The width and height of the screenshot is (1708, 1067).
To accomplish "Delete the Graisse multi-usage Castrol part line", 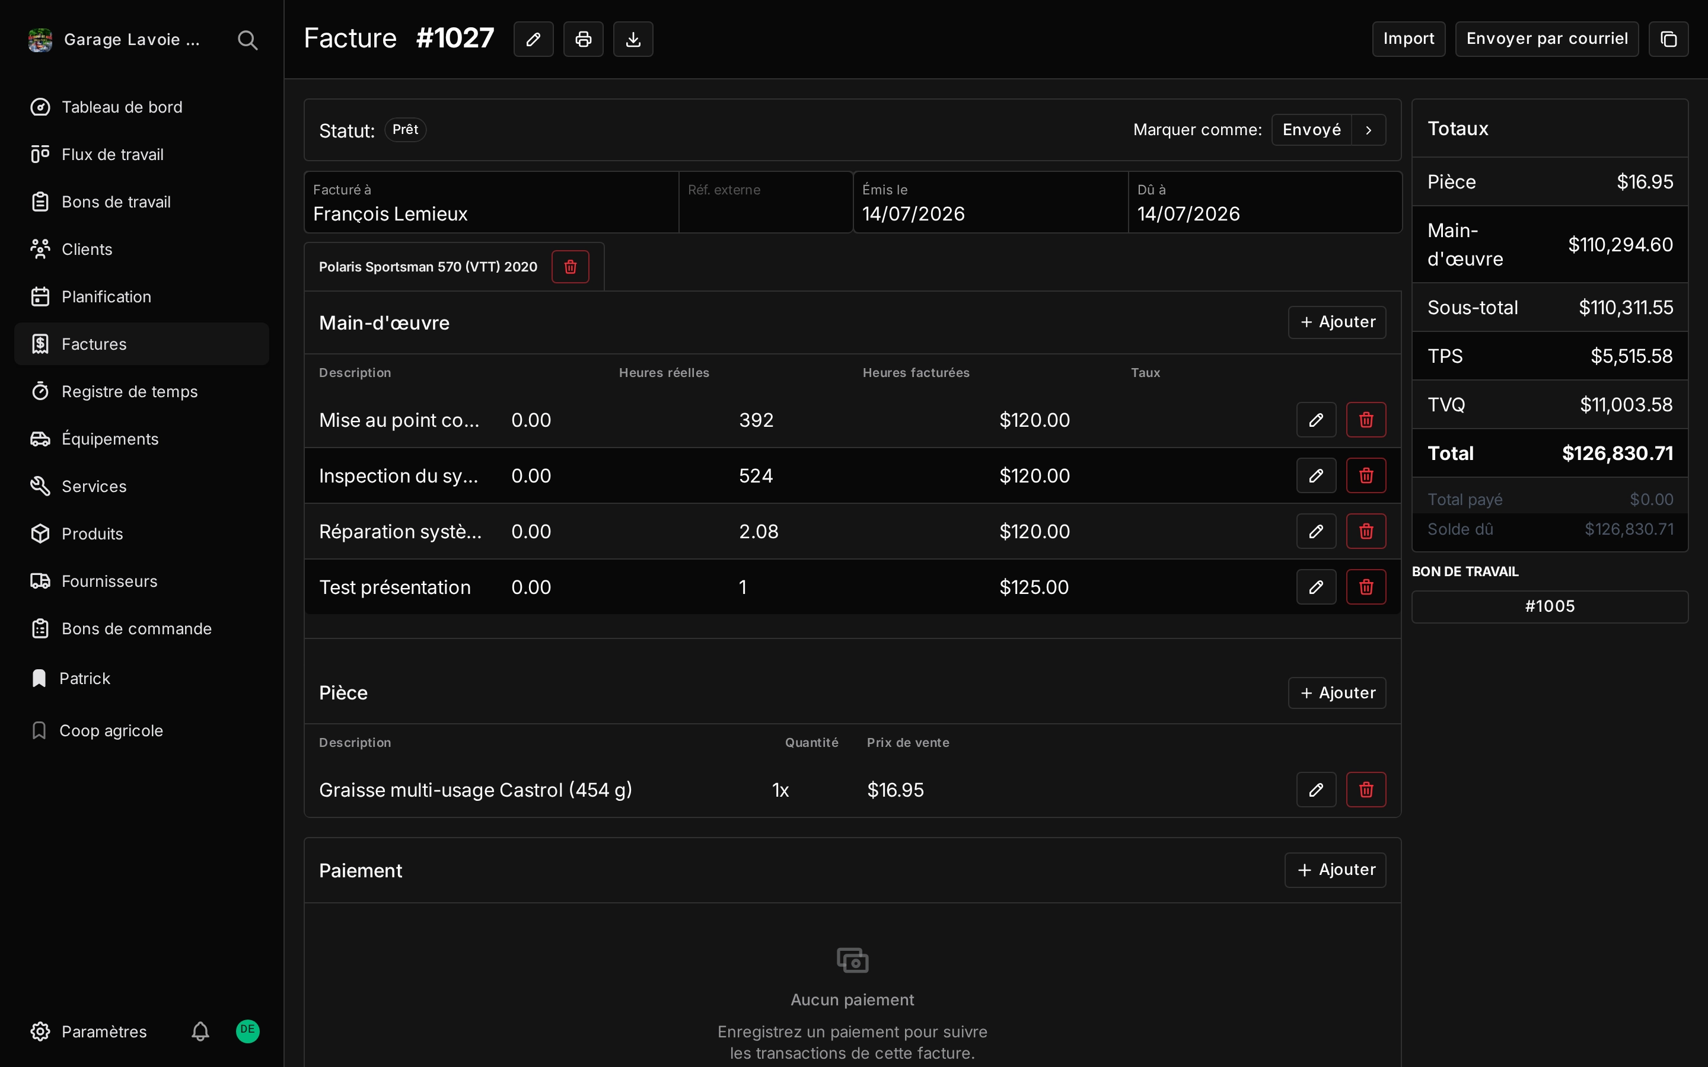I will 1366,790.
